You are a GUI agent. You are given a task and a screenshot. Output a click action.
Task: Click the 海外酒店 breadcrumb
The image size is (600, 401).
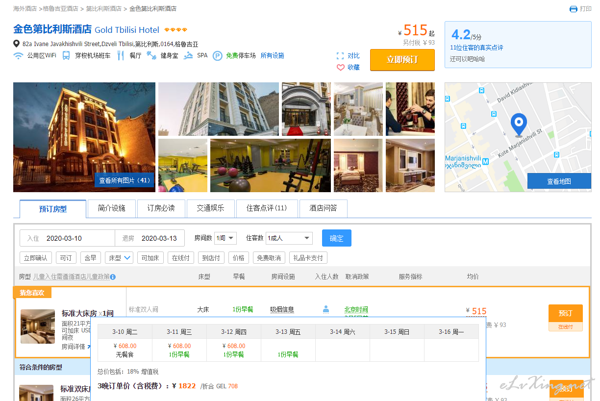coord(25,9)
